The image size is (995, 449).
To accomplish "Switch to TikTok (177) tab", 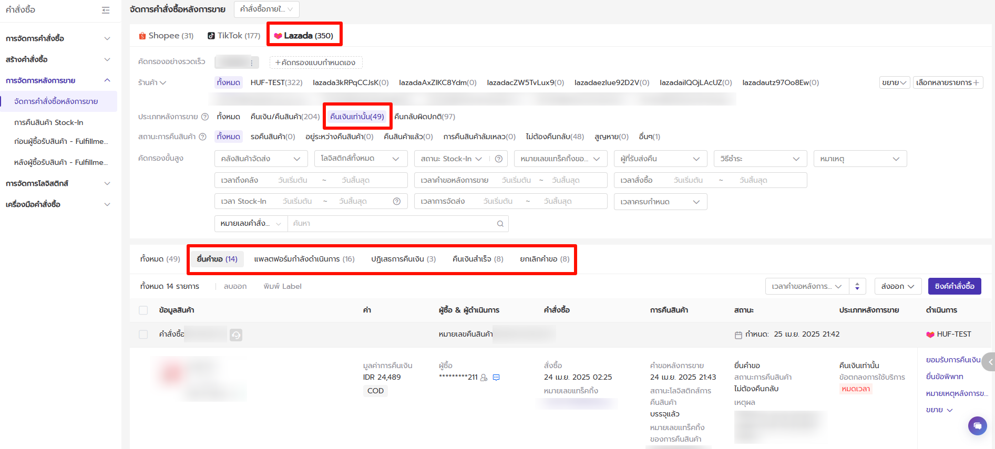I will [234, 36].
